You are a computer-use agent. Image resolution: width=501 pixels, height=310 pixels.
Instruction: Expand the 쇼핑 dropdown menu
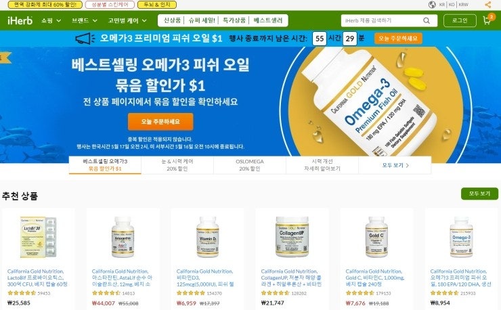click(51, 20)
